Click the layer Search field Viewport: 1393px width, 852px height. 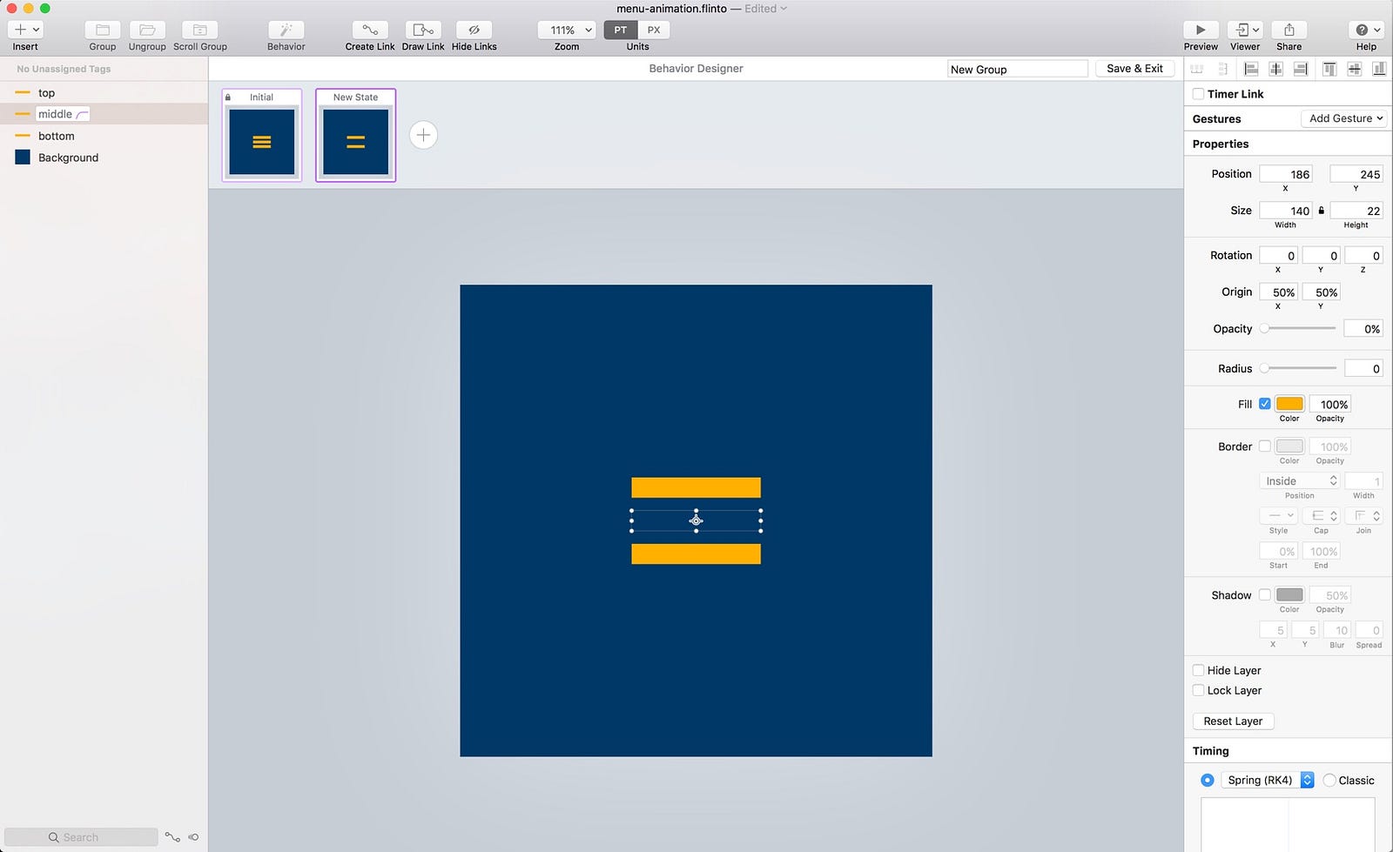(x=81, y=837)
